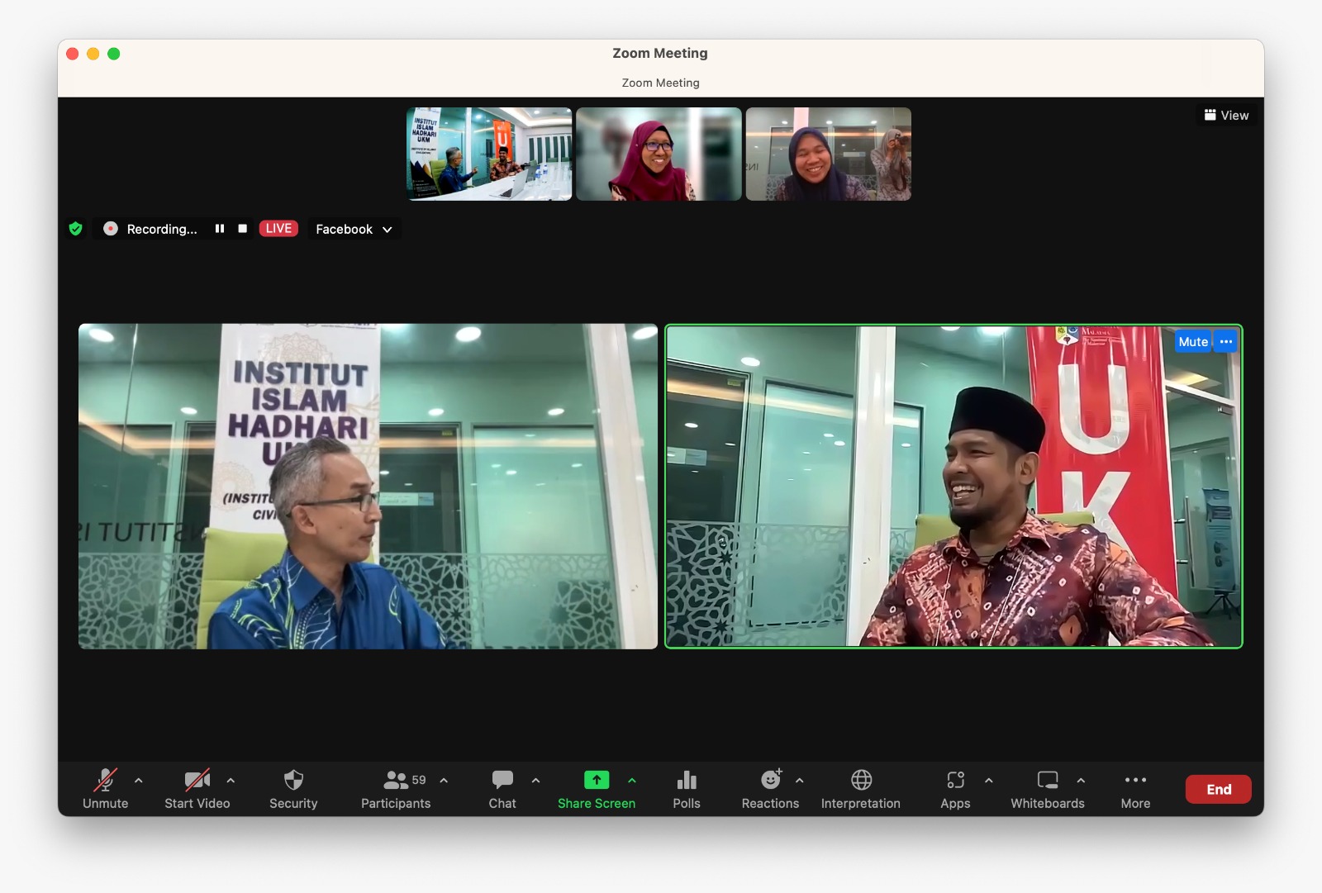Open the Polls panel
The width and height of the screenshot is (1322, 893).
[686, 789]
